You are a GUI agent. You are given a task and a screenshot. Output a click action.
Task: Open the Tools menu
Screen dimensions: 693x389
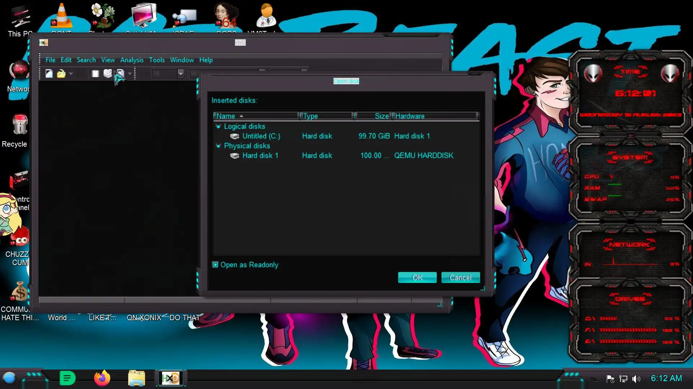click(x=157, y=60)
